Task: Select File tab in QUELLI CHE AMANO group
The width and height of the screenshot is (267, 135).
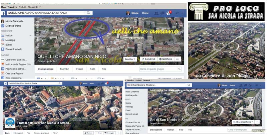Action: [x=104, y=69]
